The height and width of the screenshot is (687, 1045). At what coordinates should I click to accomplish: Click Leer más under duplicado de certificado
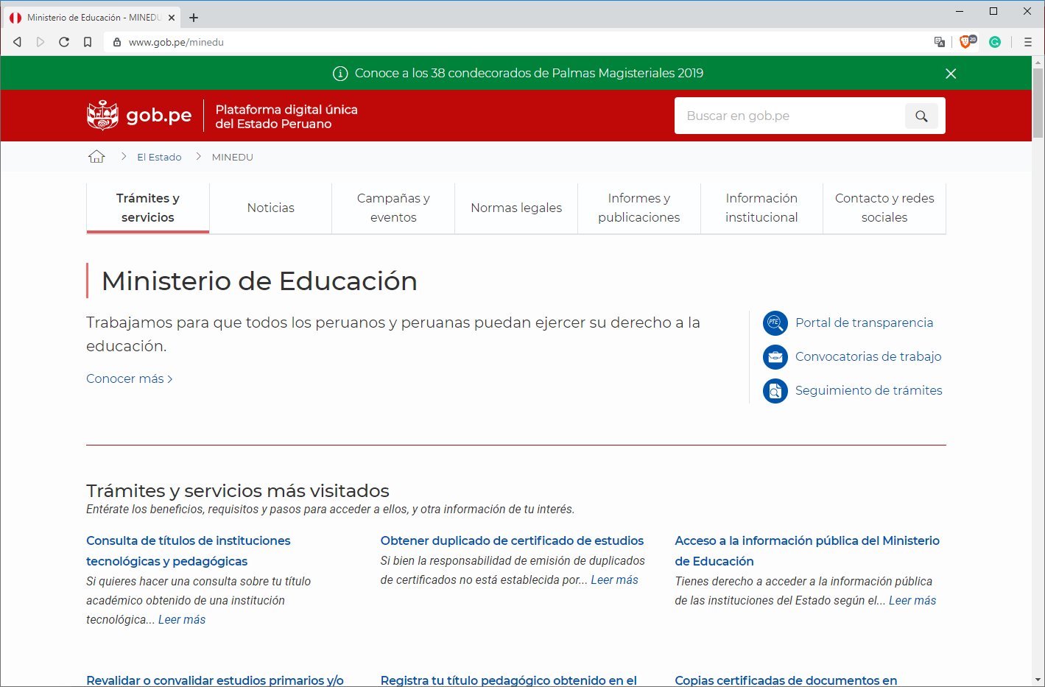(614, 579)
